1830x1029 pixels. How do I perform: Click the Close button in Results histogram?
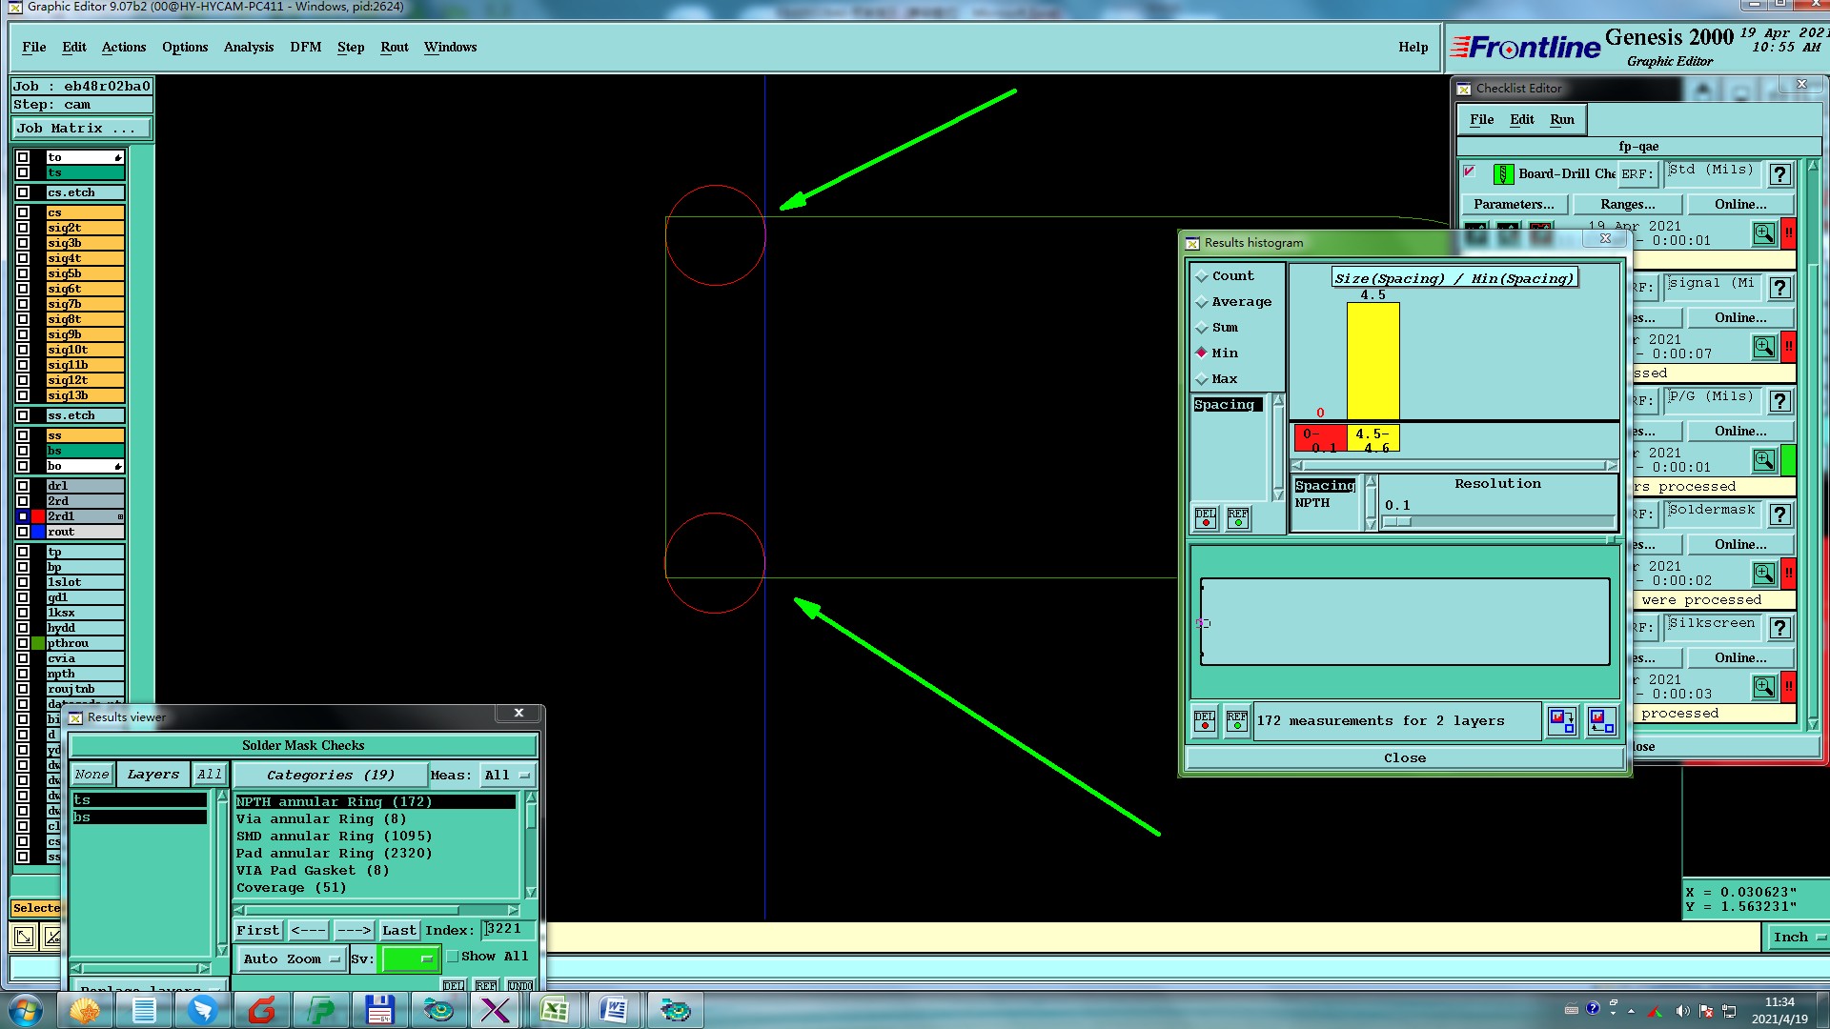[x=1404, y=757]
